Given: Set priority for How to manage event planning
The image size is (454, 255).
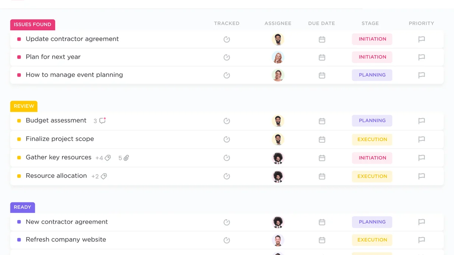Looking at the screenshot, I should coord(421,75).
